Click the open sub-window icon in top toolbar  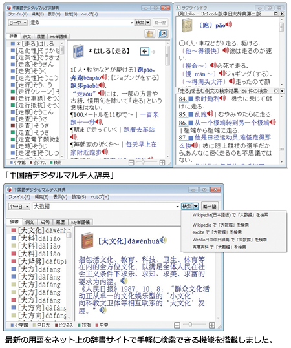coord(163,34)
